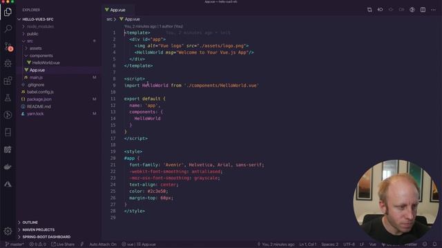Click Spaces: 2 indentation setting
The image size is (442, 248).
pos(329,245)
